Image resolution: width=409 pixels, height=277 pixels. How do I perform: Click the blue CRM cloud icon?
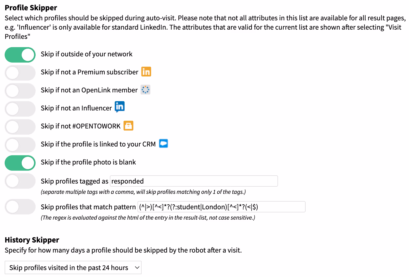click(x=163, y=143)
